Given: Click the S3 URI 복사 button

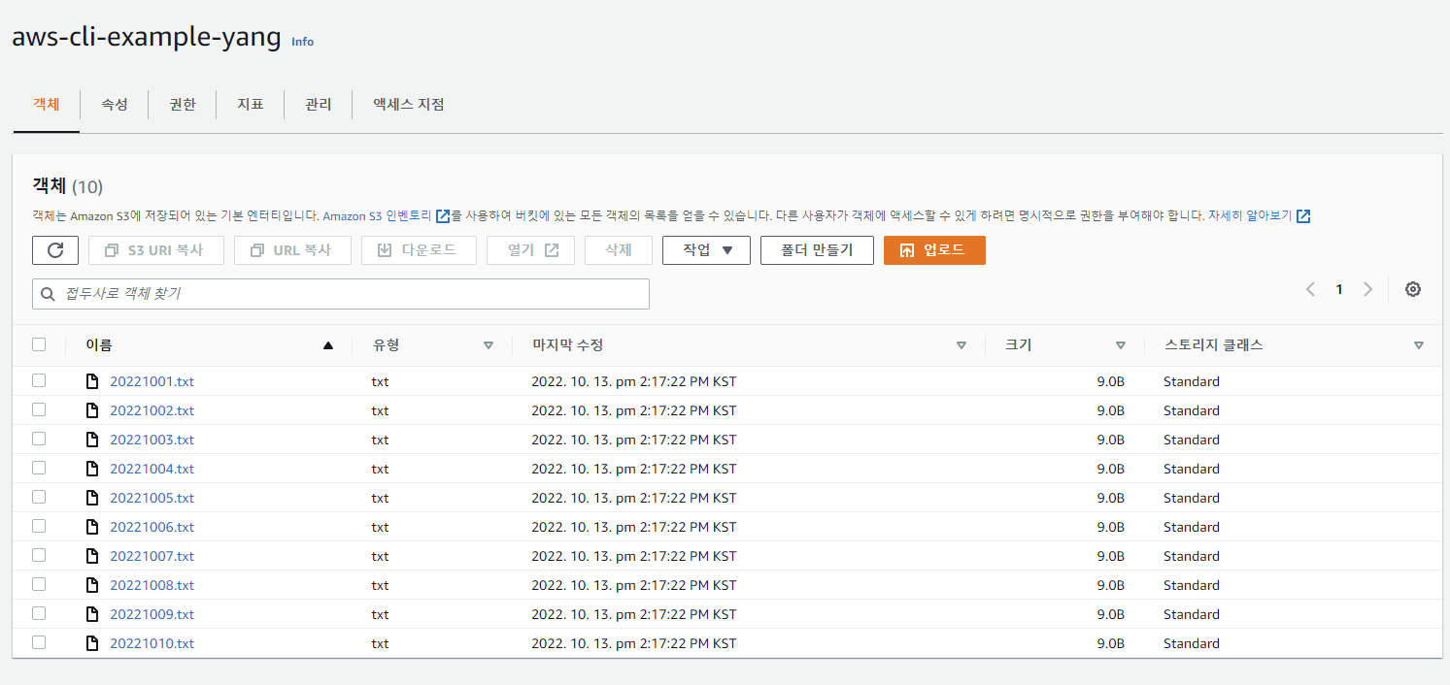Looking at the screenshot, I should [156, 250].
